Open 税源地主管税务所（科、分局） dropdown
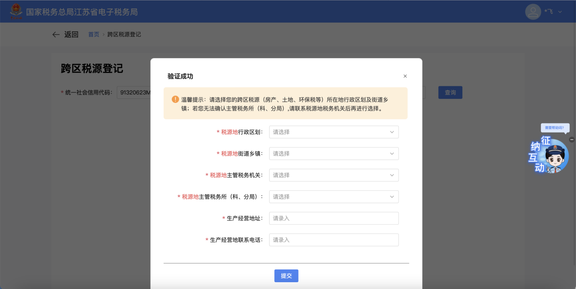 coord(334,197)
